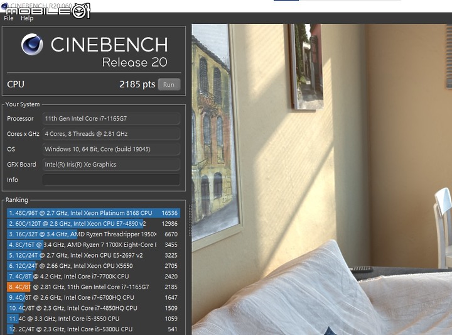Select ranking row Intel Xeon Platinum 8168
The width and height of the screenshot is (452, 335).
point(94,213)
